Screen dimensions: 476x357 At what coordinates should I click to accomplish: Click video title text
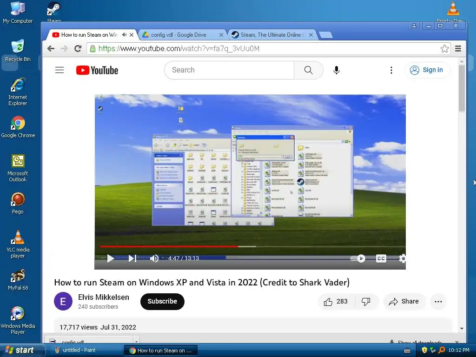[202, 282]
